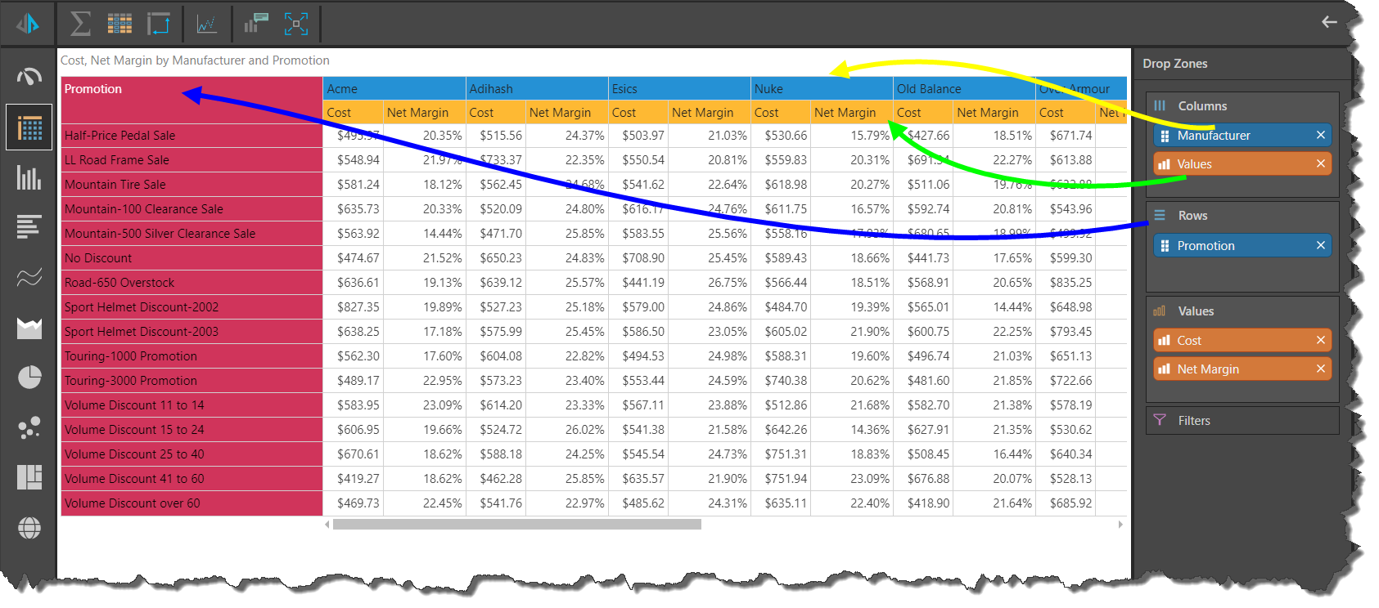Remove the Net Margin measure chip
This screenshot has height=608, width=1379.
1320,369
